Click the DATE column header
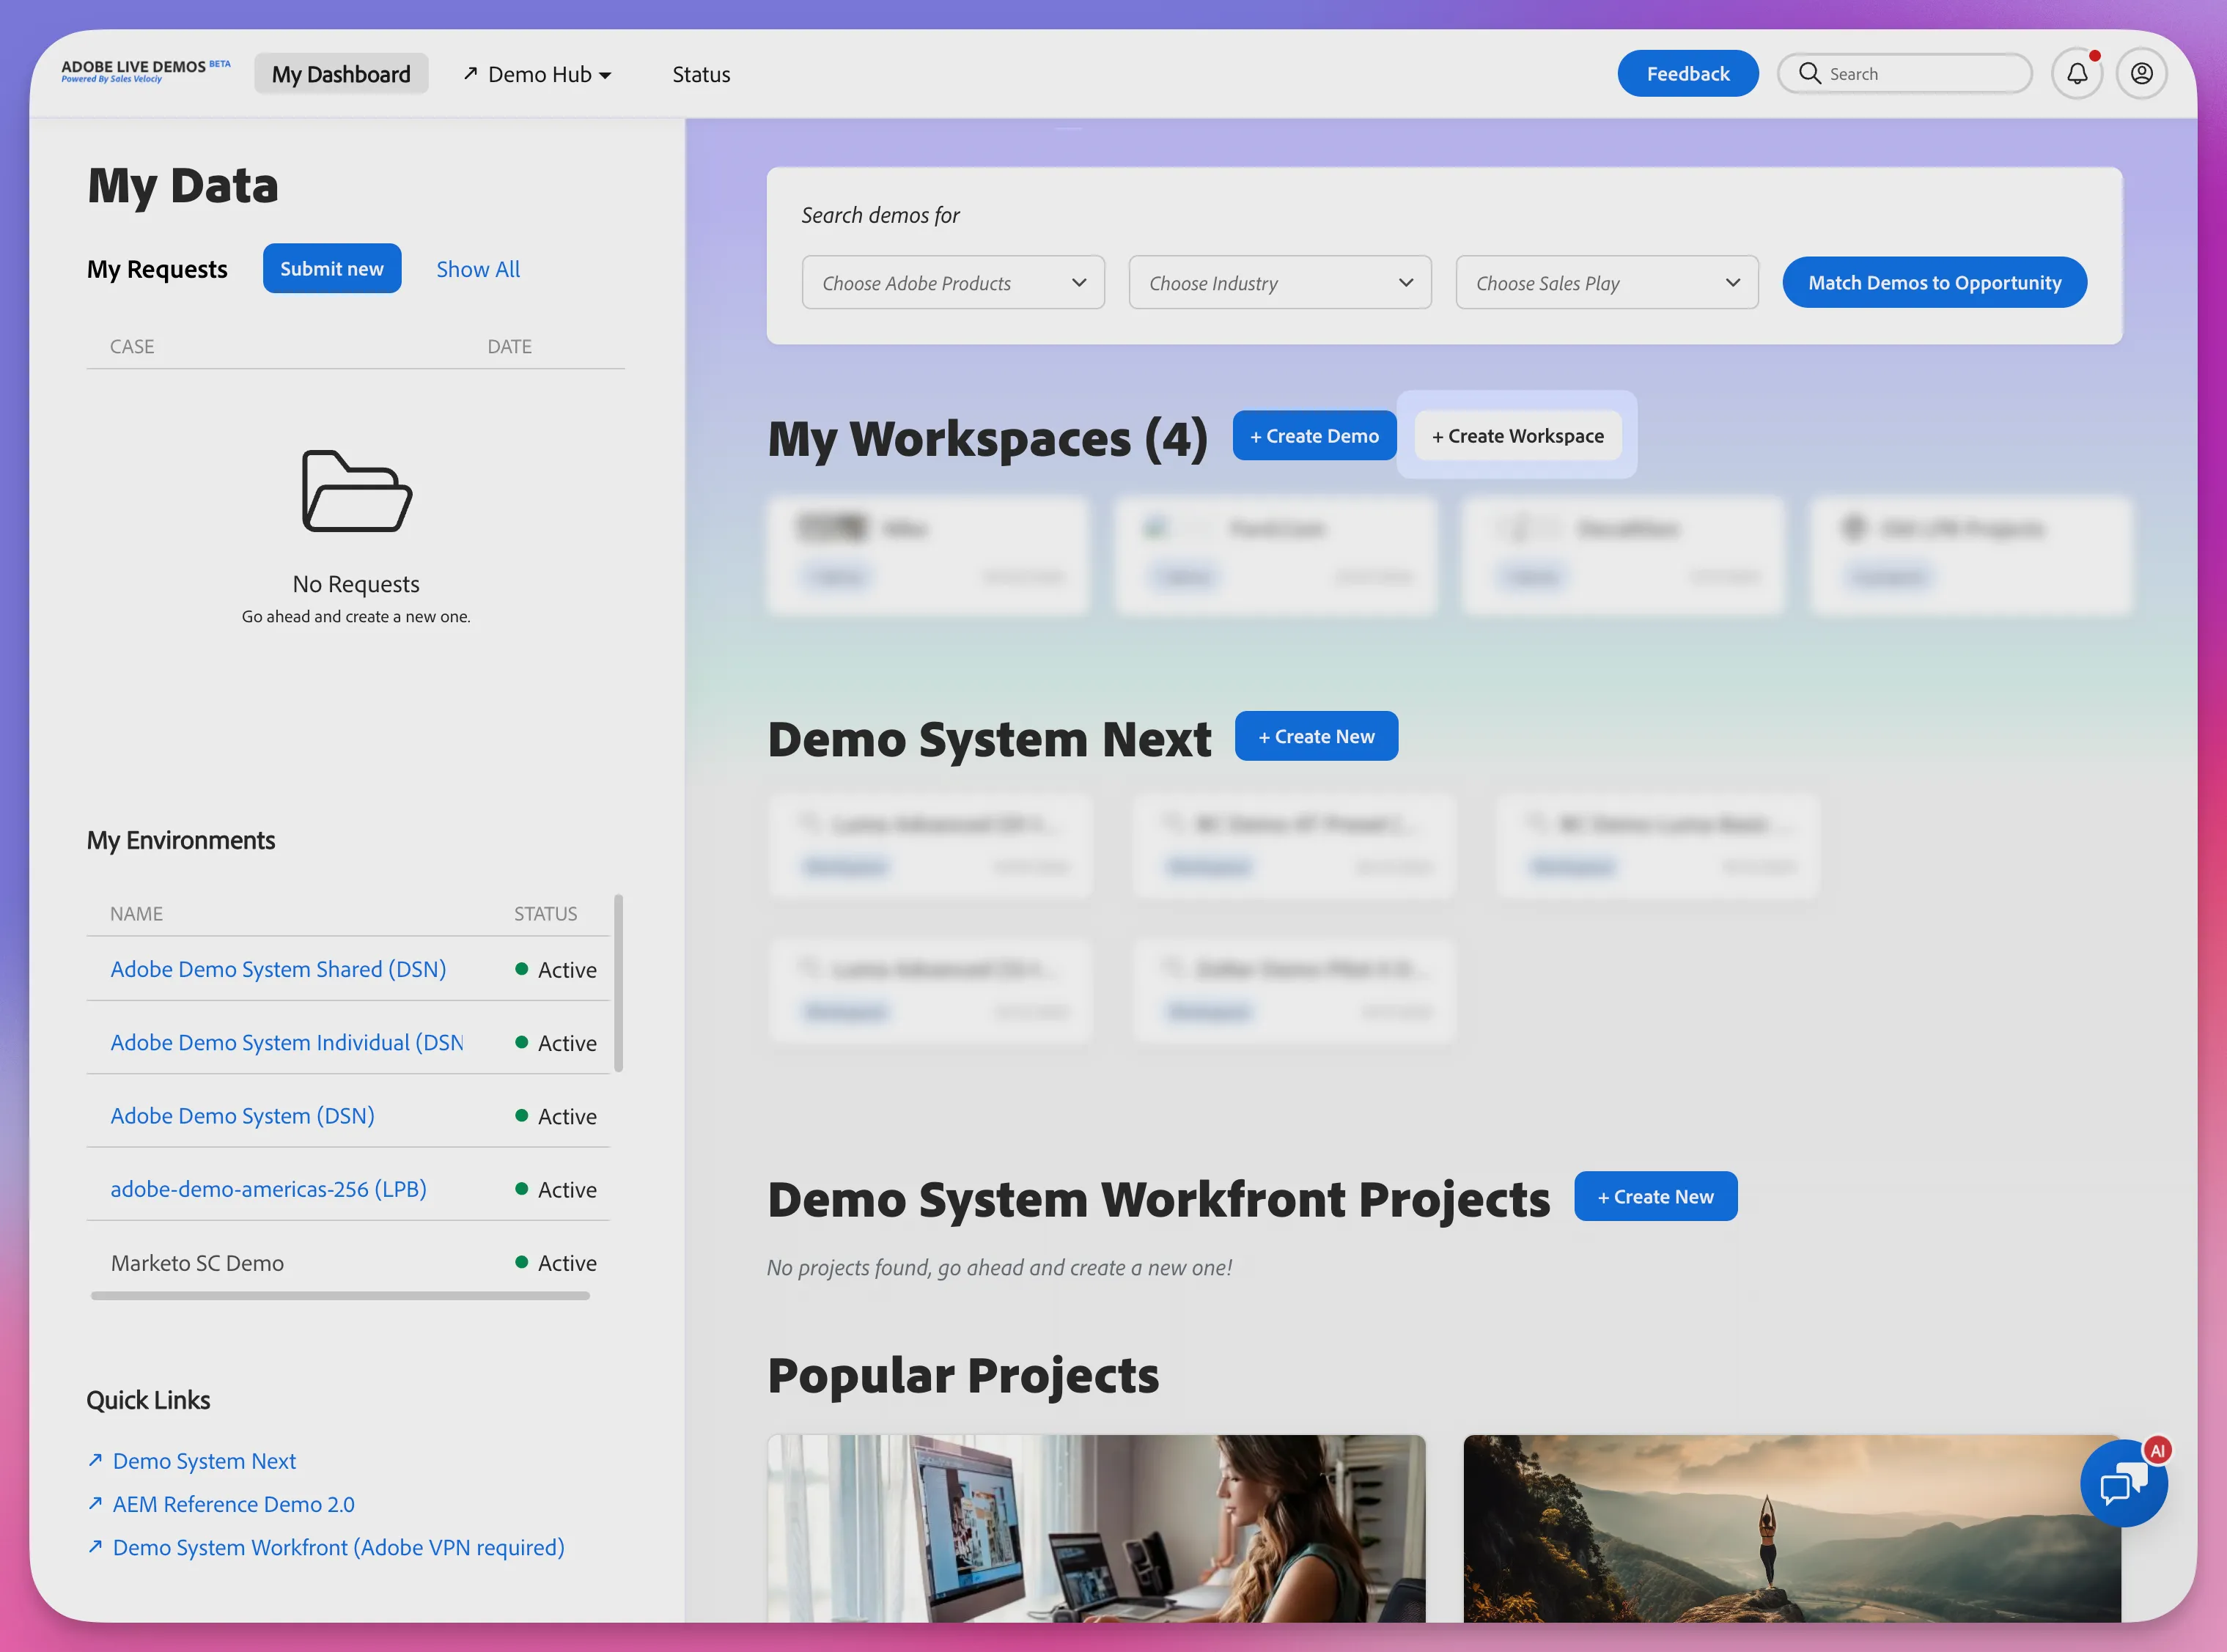Screen dimensions: 2227x1652 pyautogui.click(x=509, y=346)
